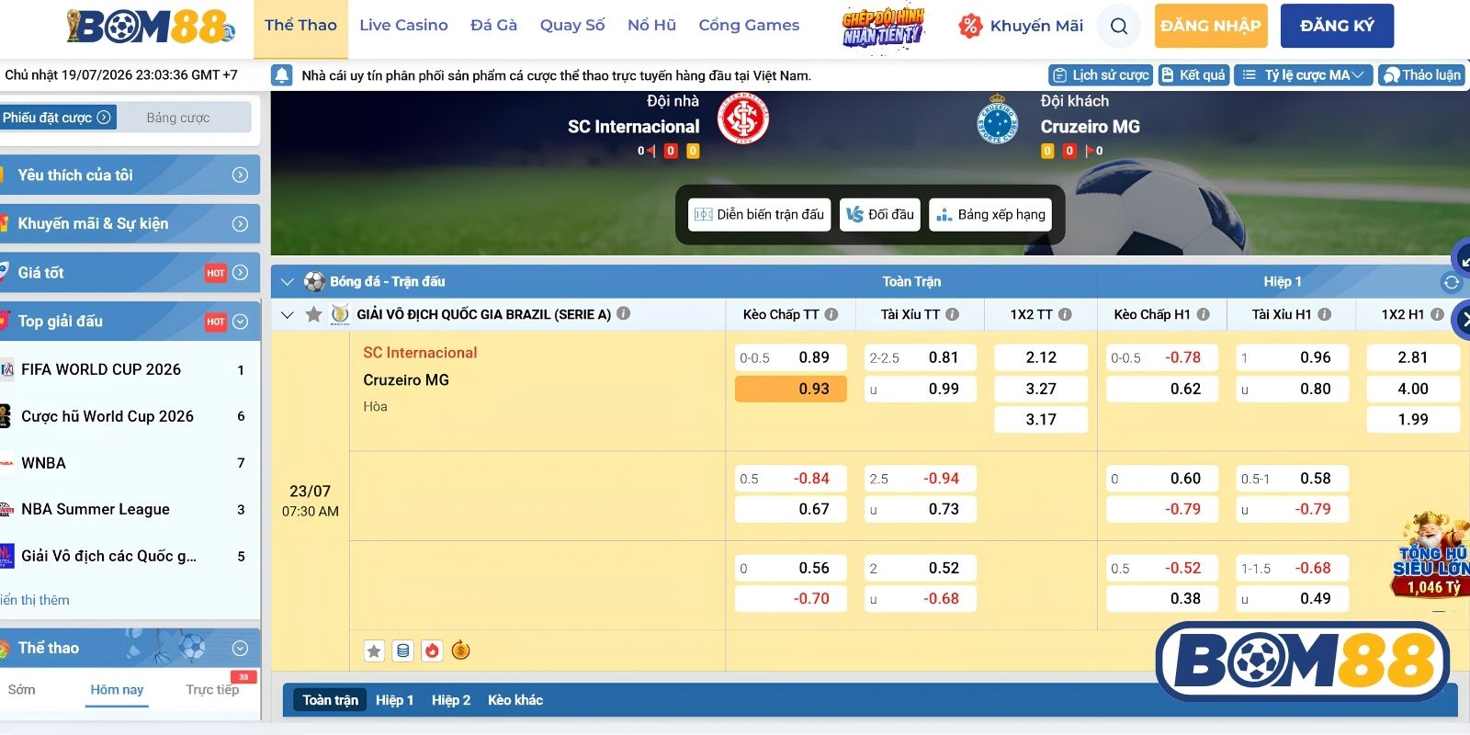Click the notification bell icon
Viewport: 1470px width, 735px height.
282,75
